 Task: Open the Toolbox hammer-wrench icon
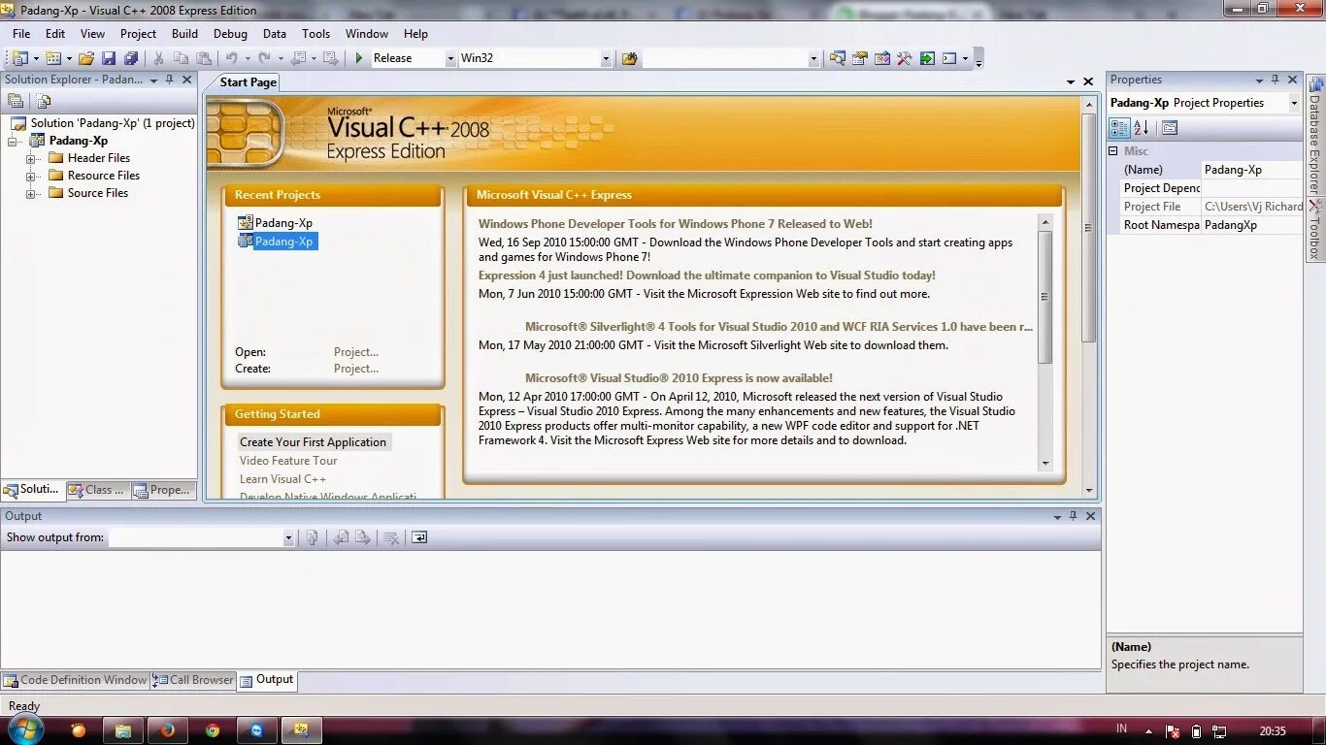click(904, 58)
